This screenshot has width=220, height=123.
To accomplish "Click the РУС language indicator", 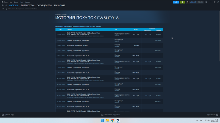I will click(x=201, y=120).
